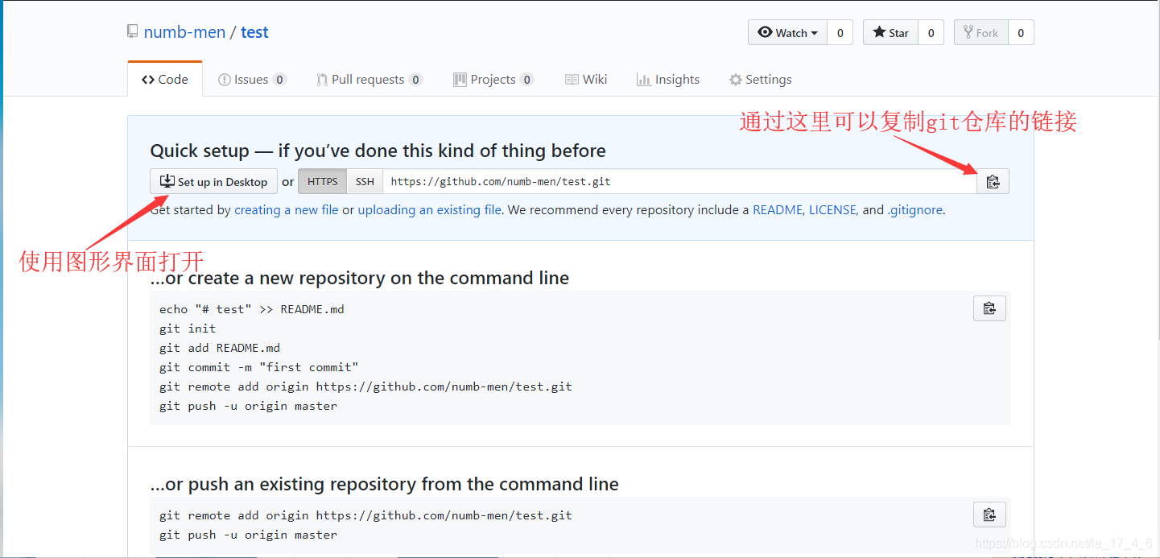Click the Fork button
The height and width of the screenshot is (558, 1160).
click(980, 33)
